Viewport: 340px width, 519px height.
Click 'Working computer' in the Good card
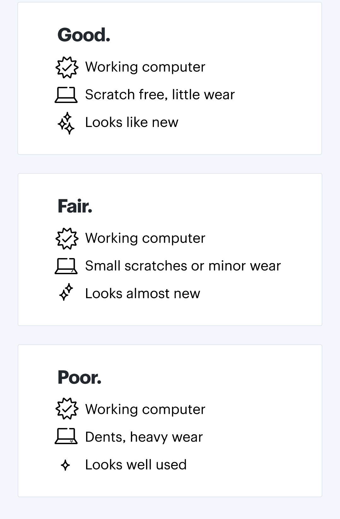click(x=145, y=67)
